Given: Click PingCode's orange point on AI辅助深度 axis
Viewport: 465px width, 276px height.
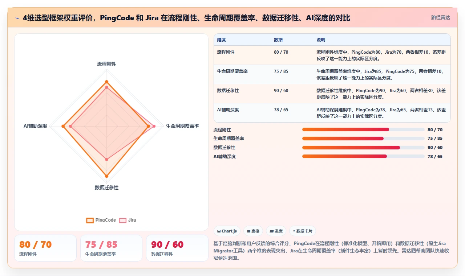Looking at the screenshot, I should 63,126.
